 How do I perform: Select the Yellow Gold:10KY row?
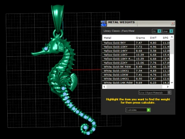(136, 47)
